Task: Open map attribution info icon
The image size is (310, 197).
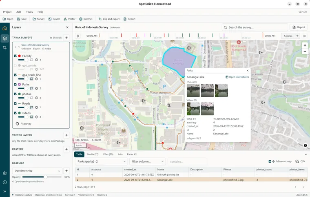Action: coord(305,146)
